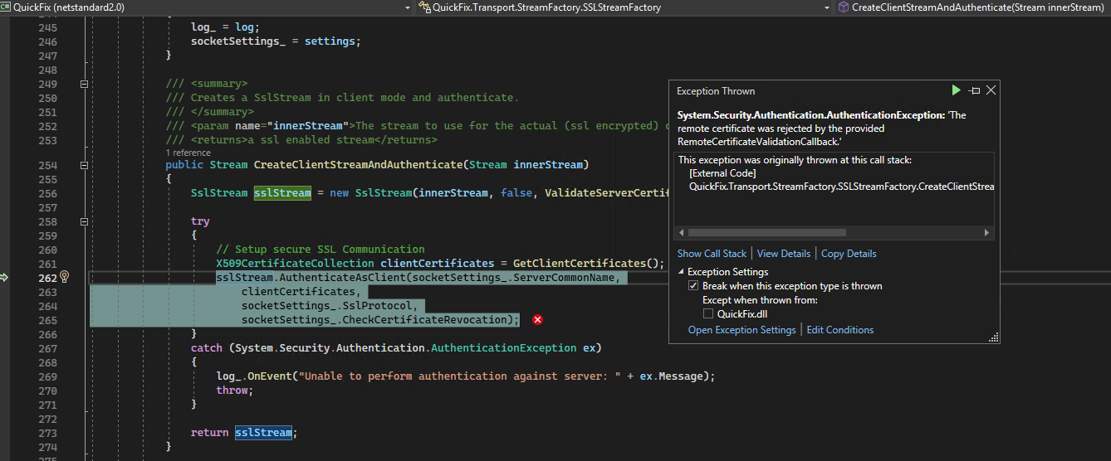Click socketSettings_.CheckCertificateRevocation on line 265
The height and width of the screenshot is (461, 1111).
click(374, 320)
